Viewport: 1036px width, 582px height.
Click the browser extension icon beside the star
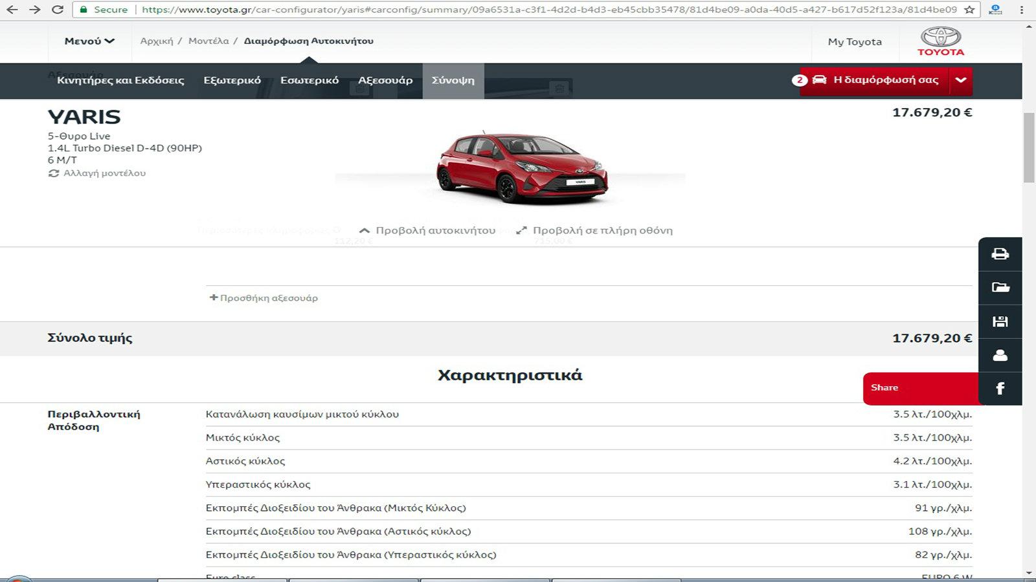click(x=996, y=10)
